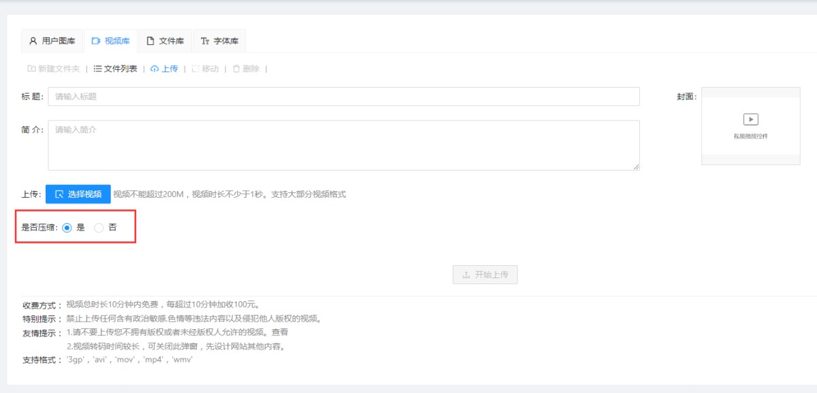The width and height of the screenshot is (817, 393).
Task: Click the move icon (移动)
Action: (195, 69)
